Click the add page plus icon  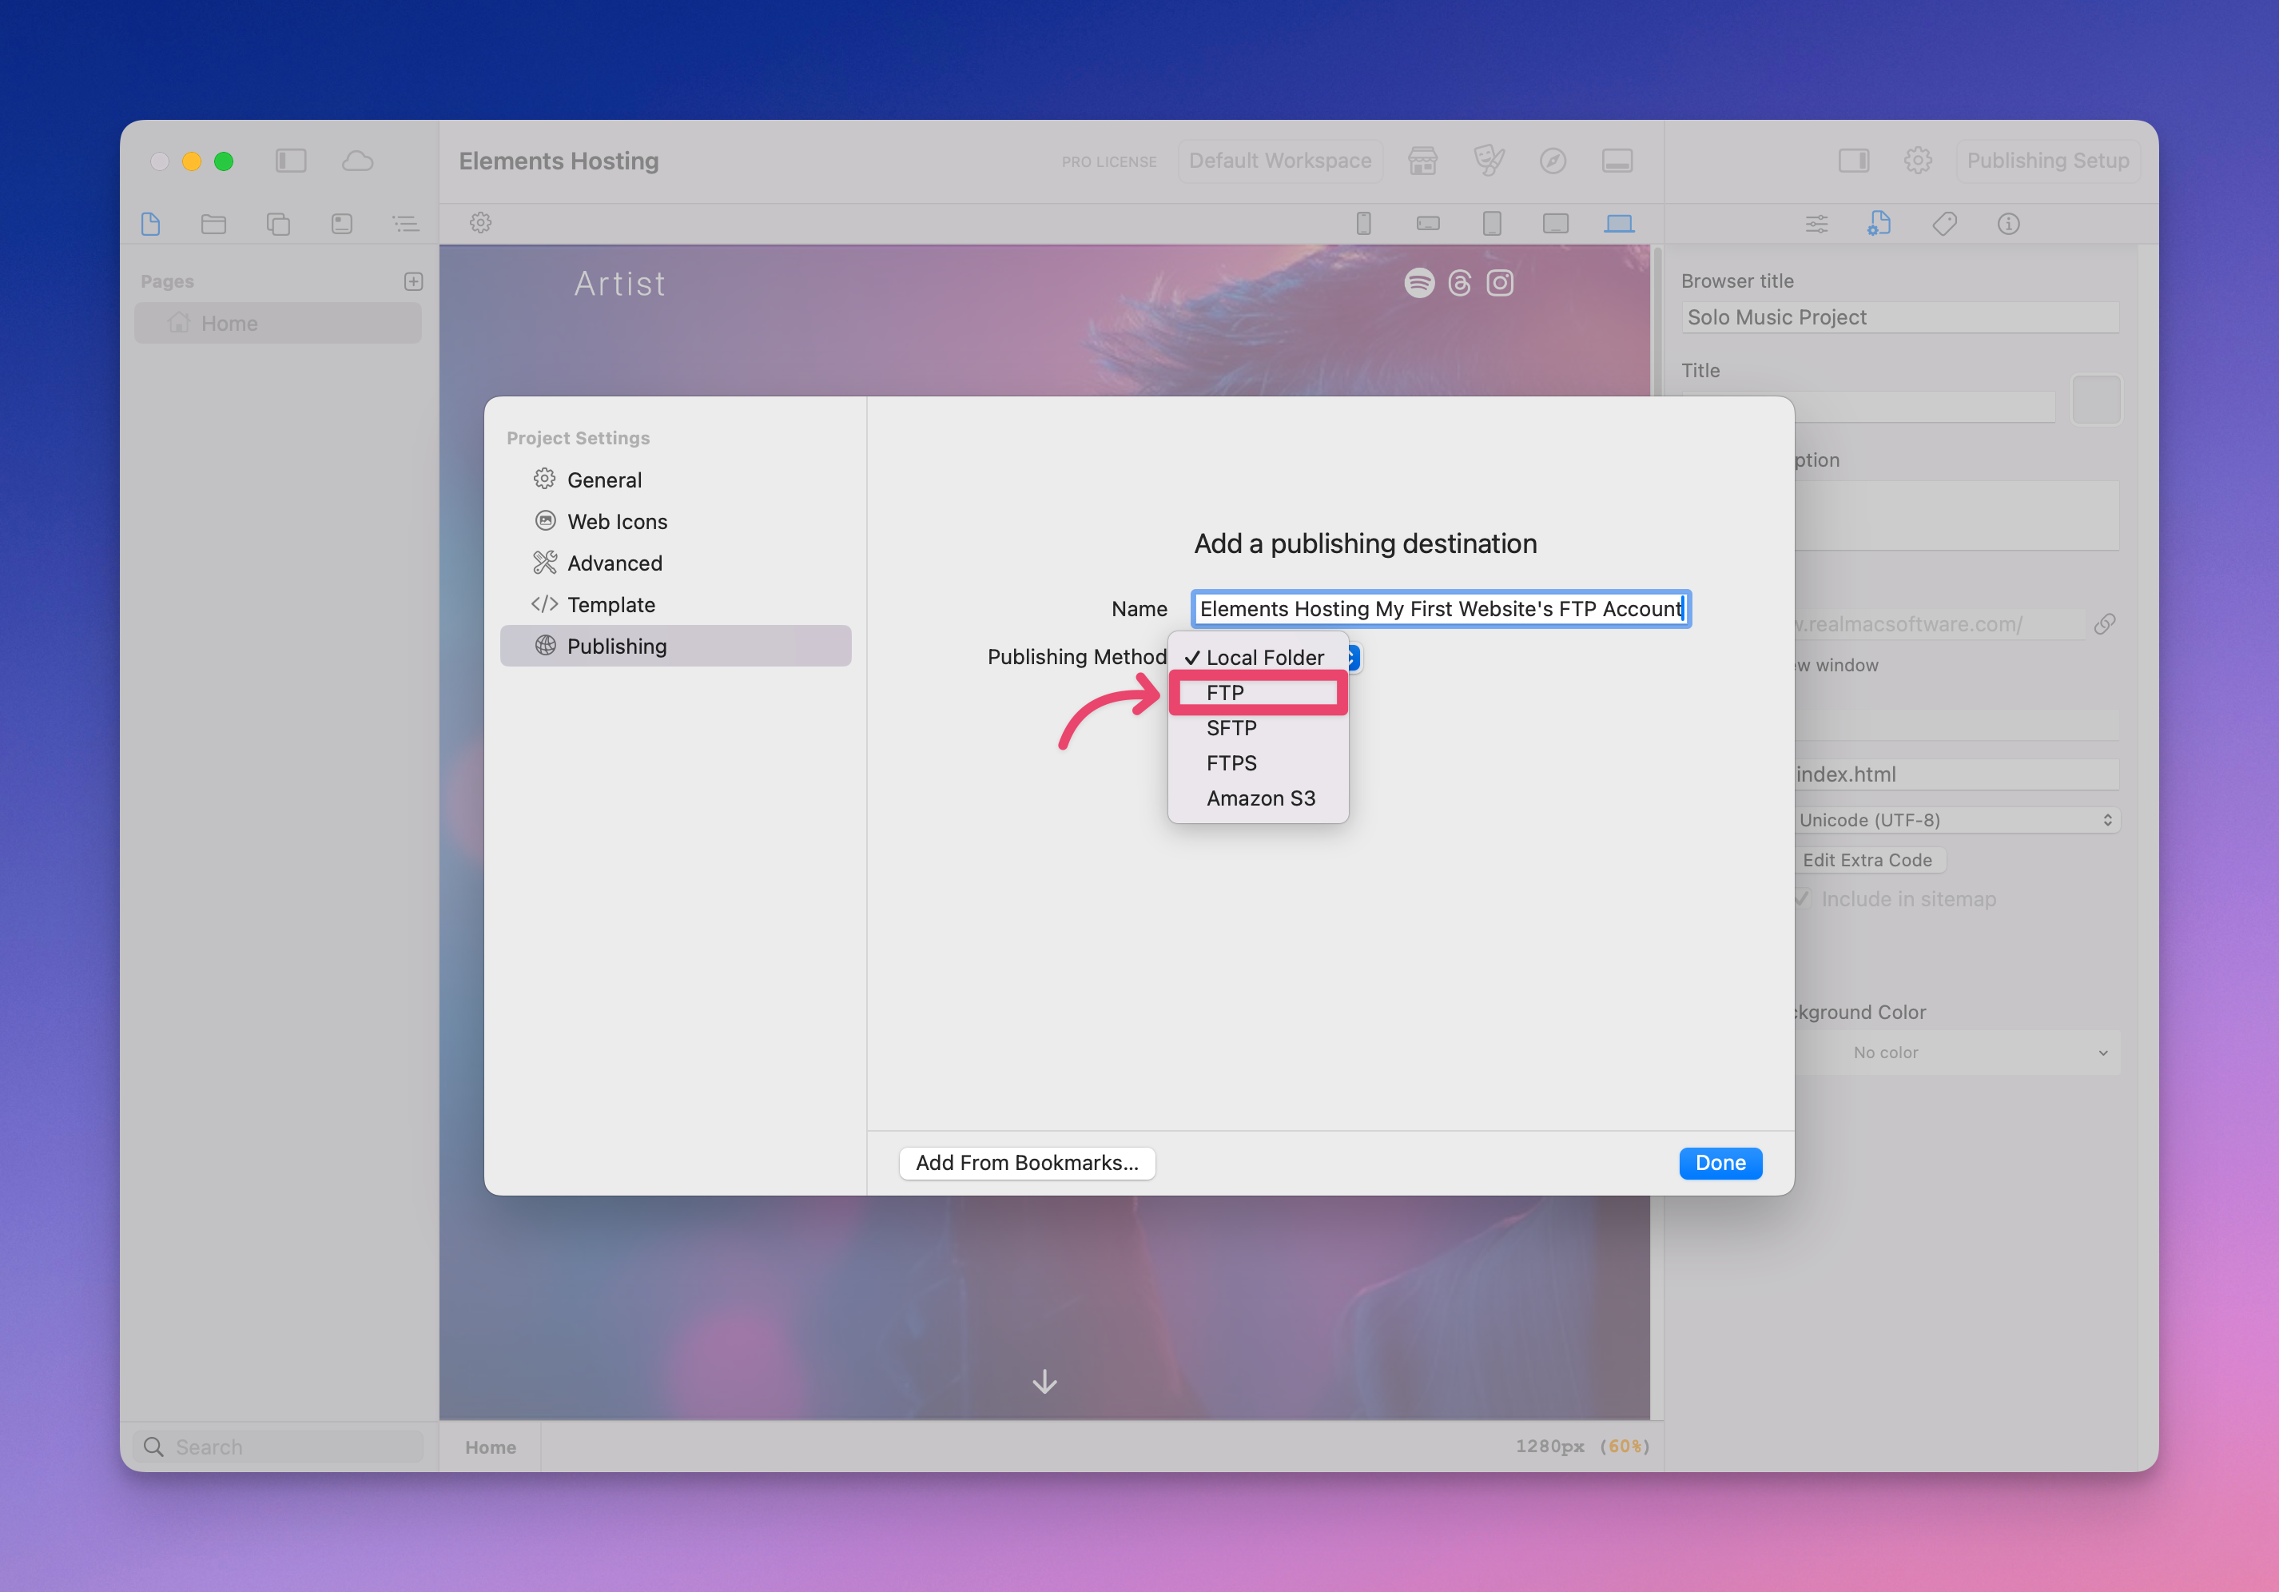pos(413,282)
